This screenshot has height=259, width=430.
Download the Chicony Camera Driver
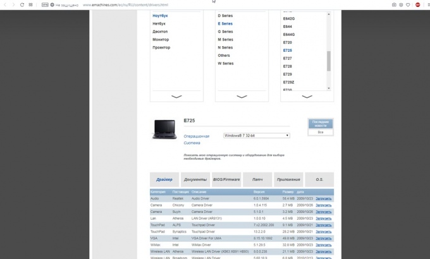pyautogui.click(x=324, y=205)
